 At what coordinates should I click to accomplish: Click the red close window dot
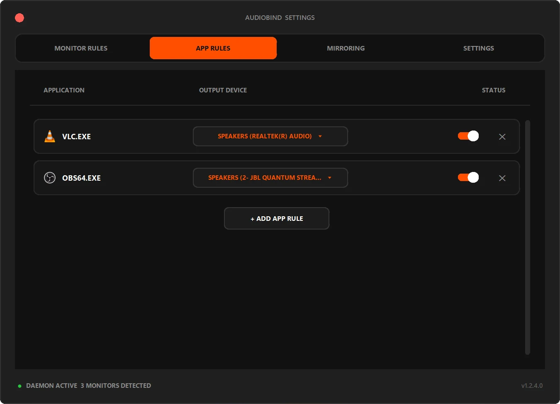pos(19,18)
